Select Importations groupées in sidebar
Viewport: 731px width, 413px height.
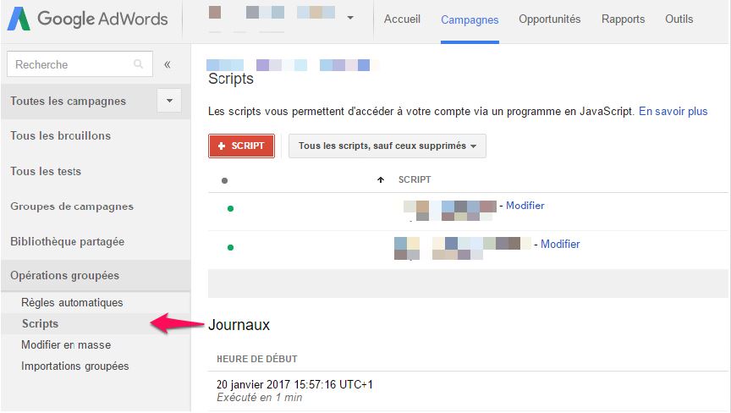(74, 366)
